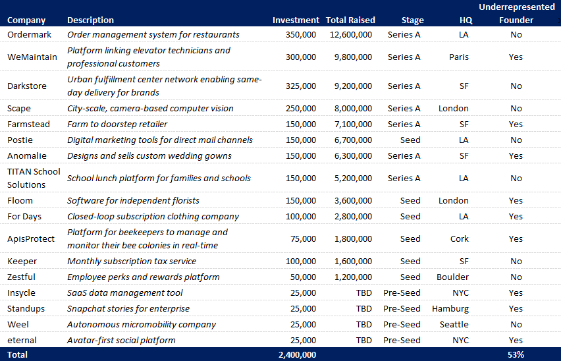Image resolution: width=561 pixels, height=361 pixels.
Task: Click the Underrepresented Founder column header
Action: (517, 13)
